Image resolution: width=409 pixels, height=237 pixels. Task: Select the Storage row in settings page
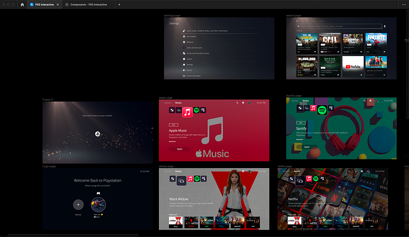(219, 65)
